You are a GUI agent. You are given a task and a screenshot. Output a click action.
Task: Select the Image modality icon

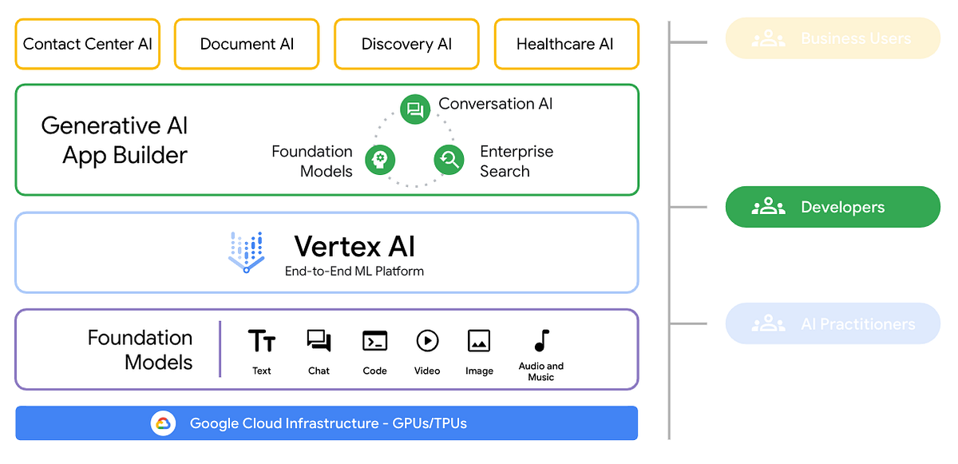(479, 342)
